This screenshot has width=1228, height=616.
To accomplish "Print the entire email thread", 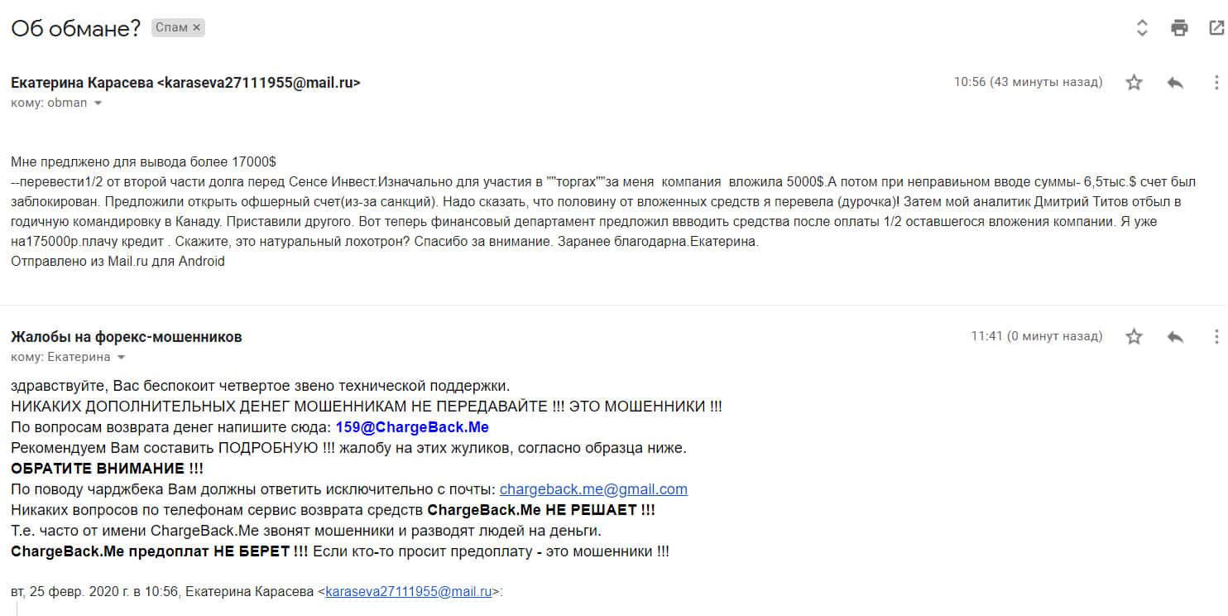I will (x=1179, y=27).
